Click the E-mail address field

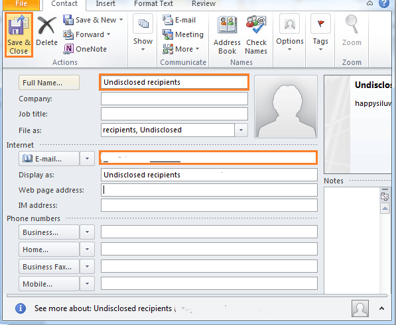pos(208,158)
